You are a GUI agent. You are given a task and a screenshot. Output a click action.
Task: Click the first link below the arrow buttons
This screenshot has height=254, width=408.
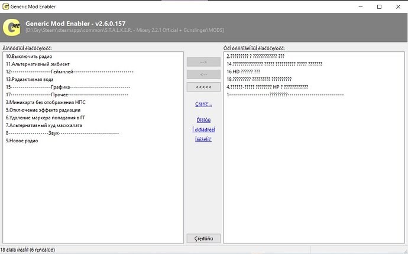pos(203,104)
